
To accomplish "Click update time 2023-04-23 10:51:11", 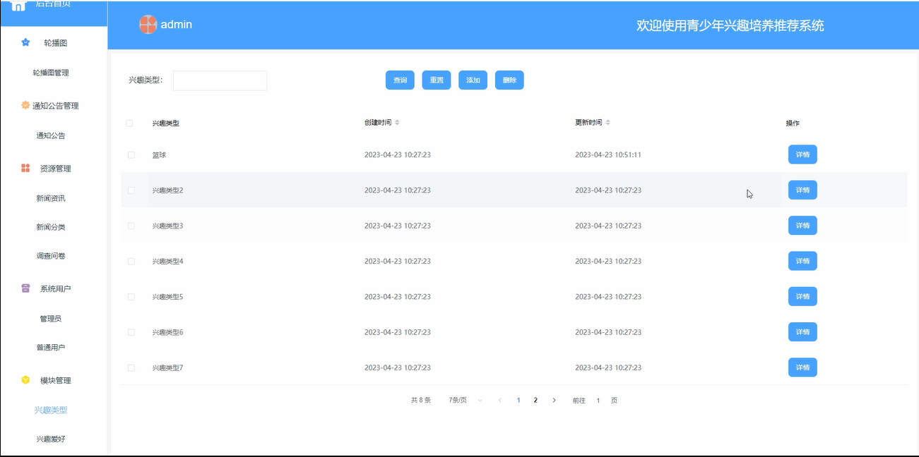I will 608,154.
